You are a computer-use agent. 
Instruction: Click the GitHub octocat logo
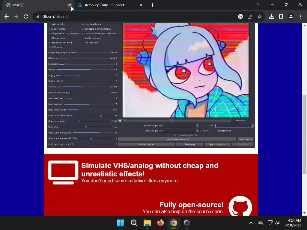(x=240, y=206)
